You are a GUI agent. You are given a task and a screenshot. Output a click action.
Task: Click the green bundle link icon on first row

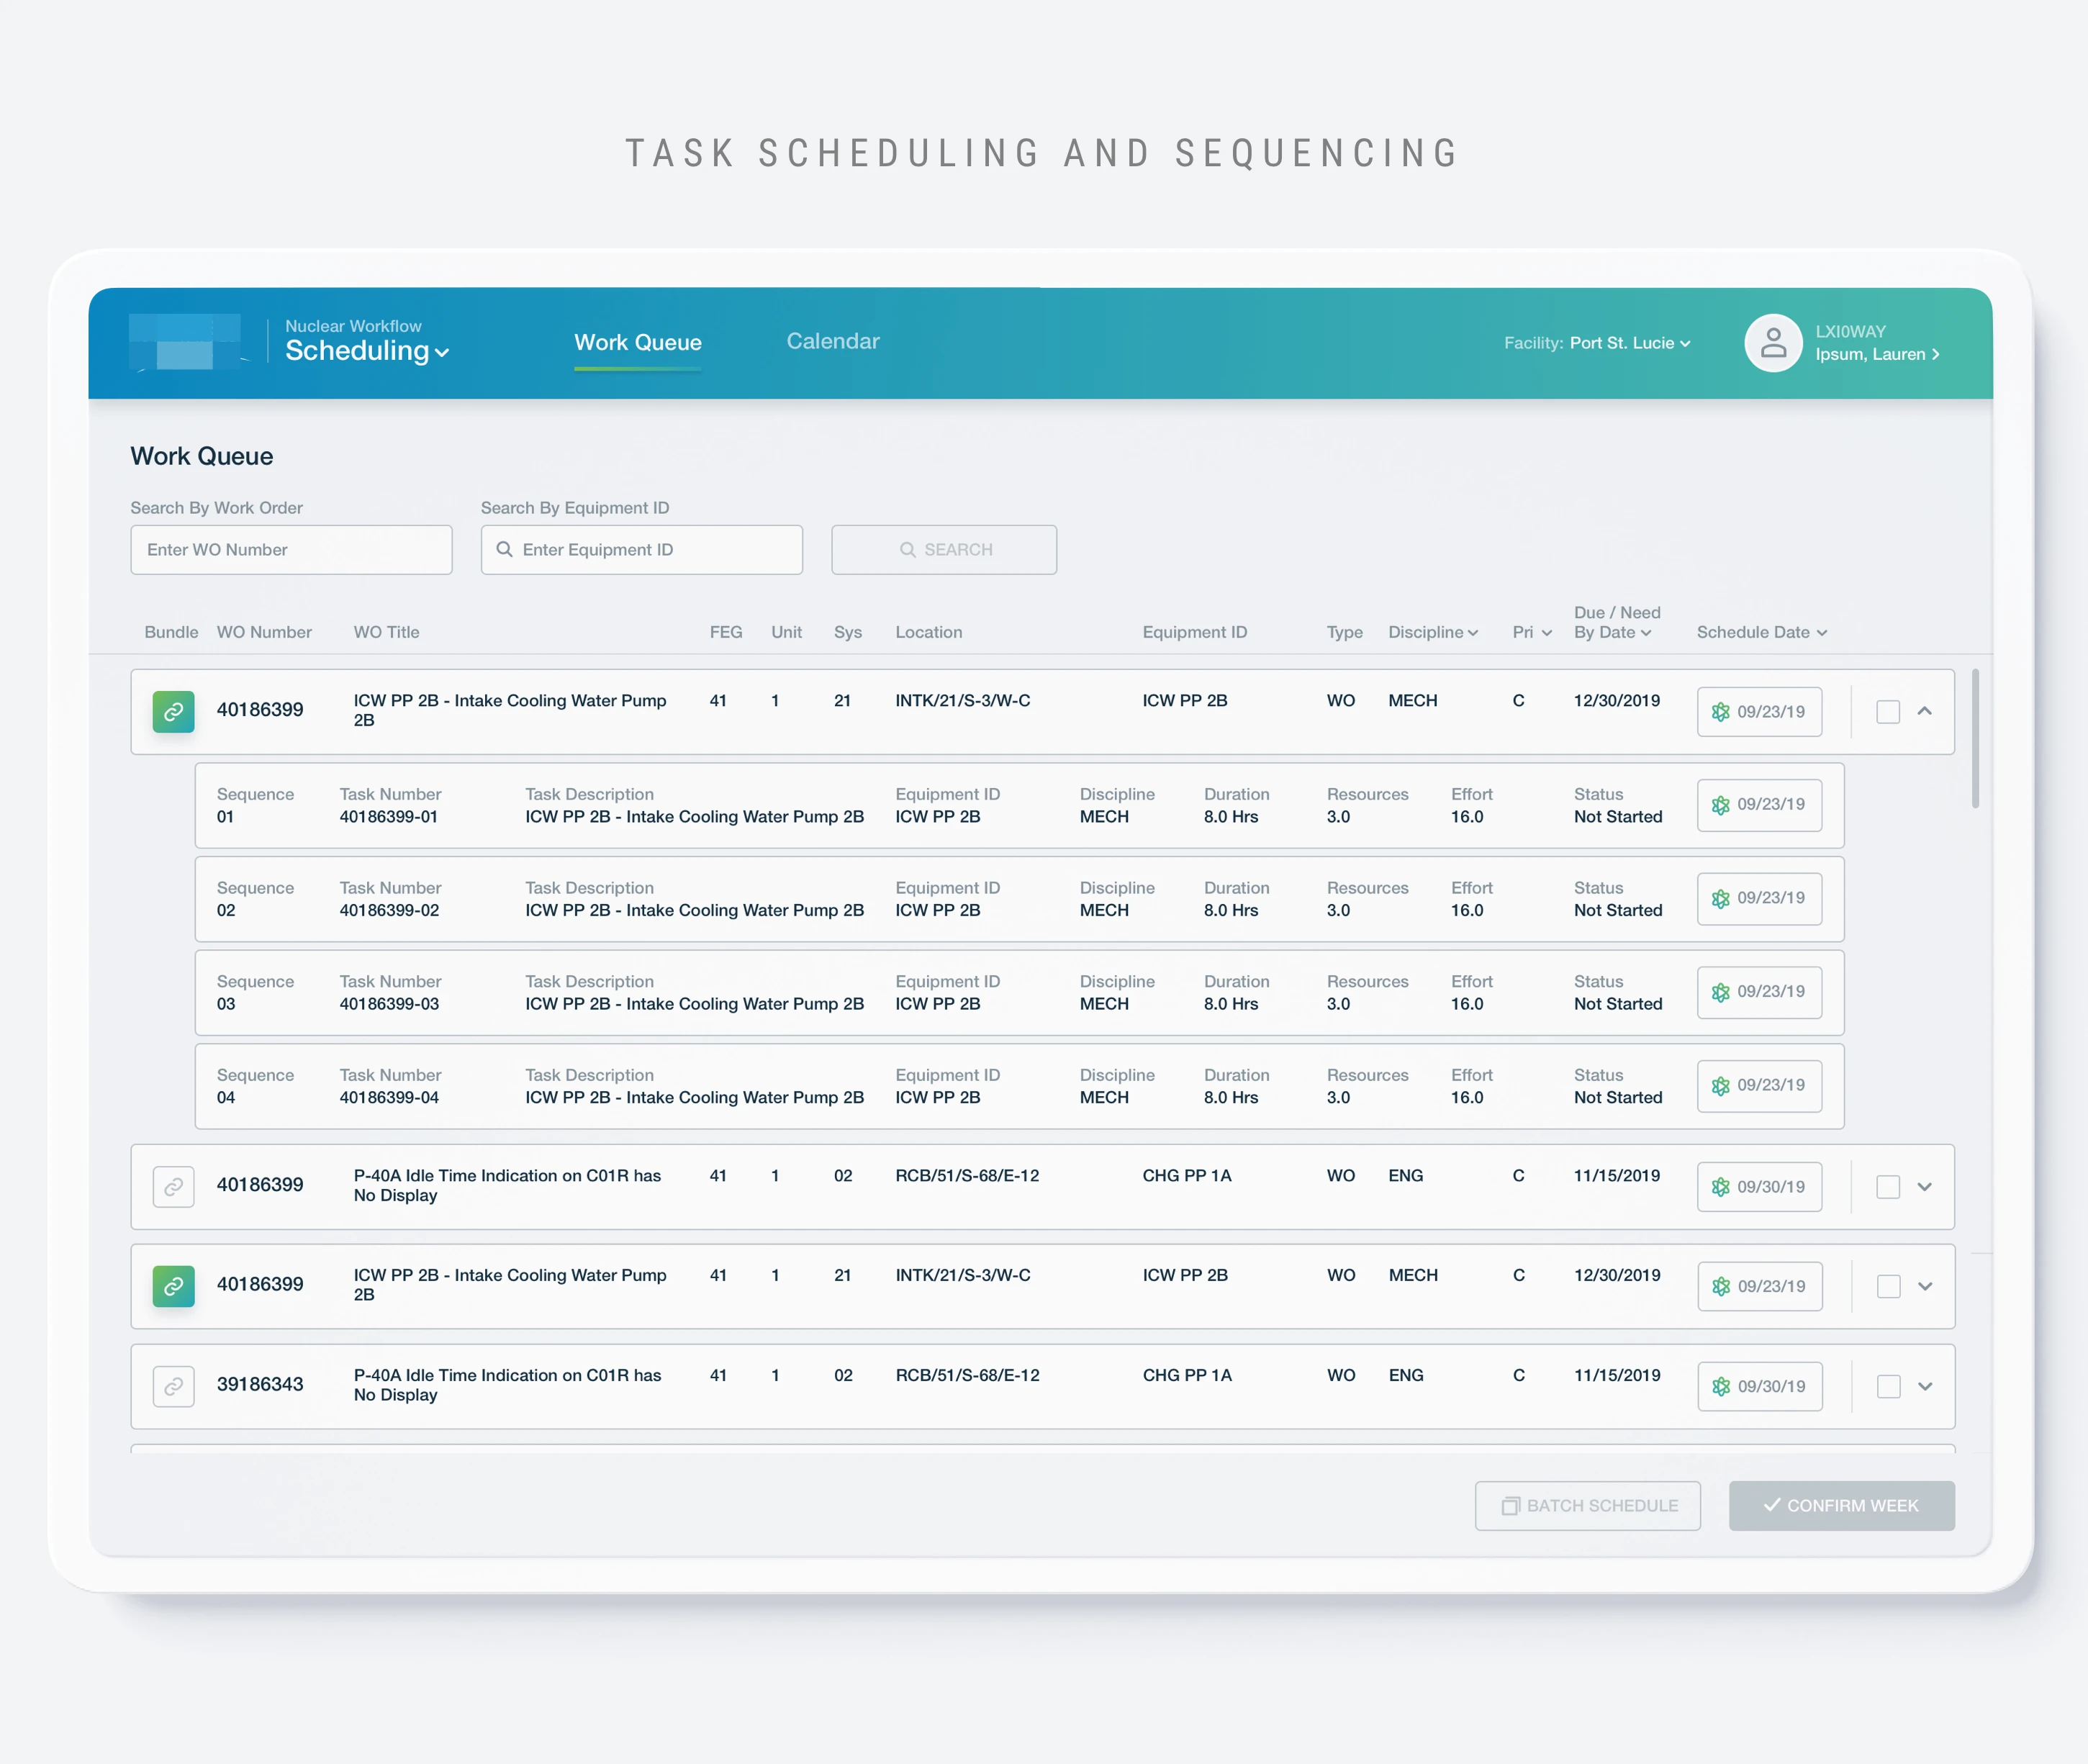click(173, 712)
